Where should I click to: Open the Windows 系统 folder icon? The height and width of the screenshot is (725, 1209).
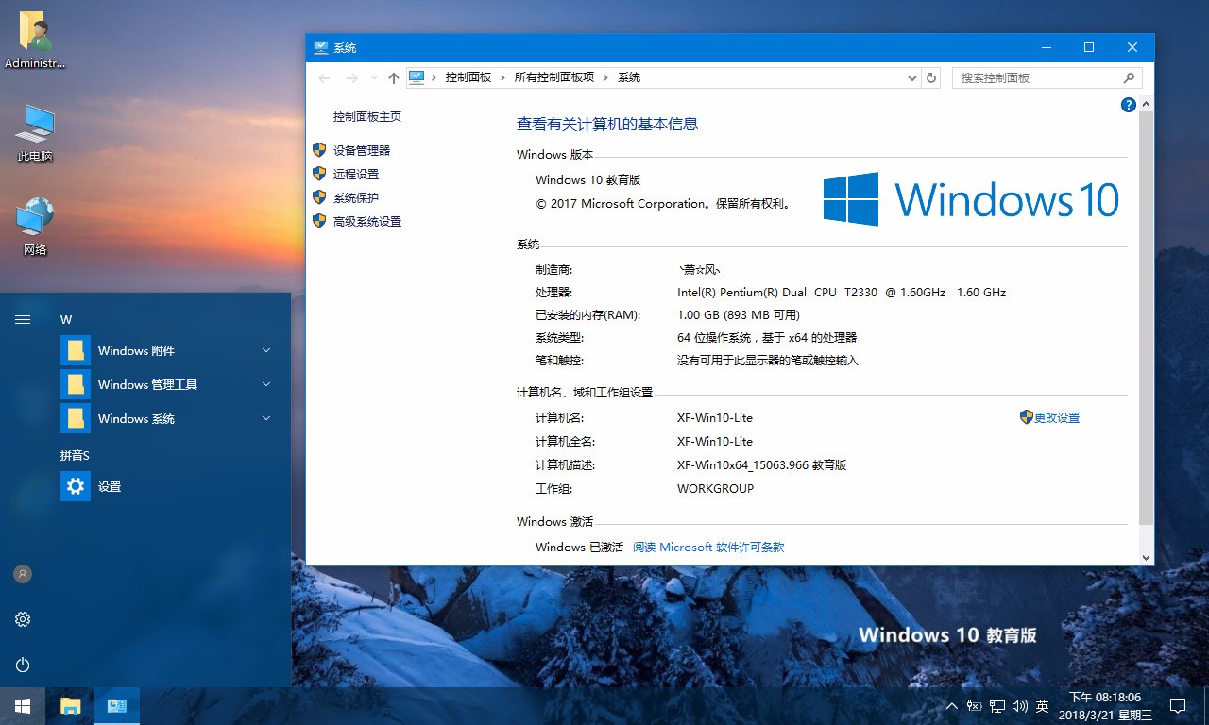coord(76,418)
